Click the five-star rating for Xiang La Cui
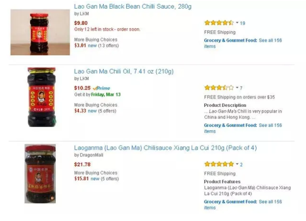This screenshot has height=221, width=306. point(219,164)
